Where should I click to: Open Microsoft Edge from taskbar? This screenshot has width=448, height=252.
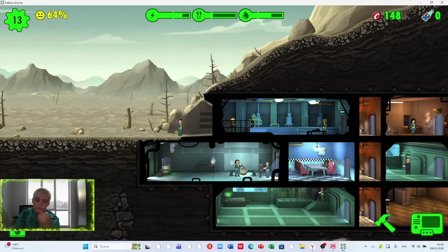[x=251, y=246]
